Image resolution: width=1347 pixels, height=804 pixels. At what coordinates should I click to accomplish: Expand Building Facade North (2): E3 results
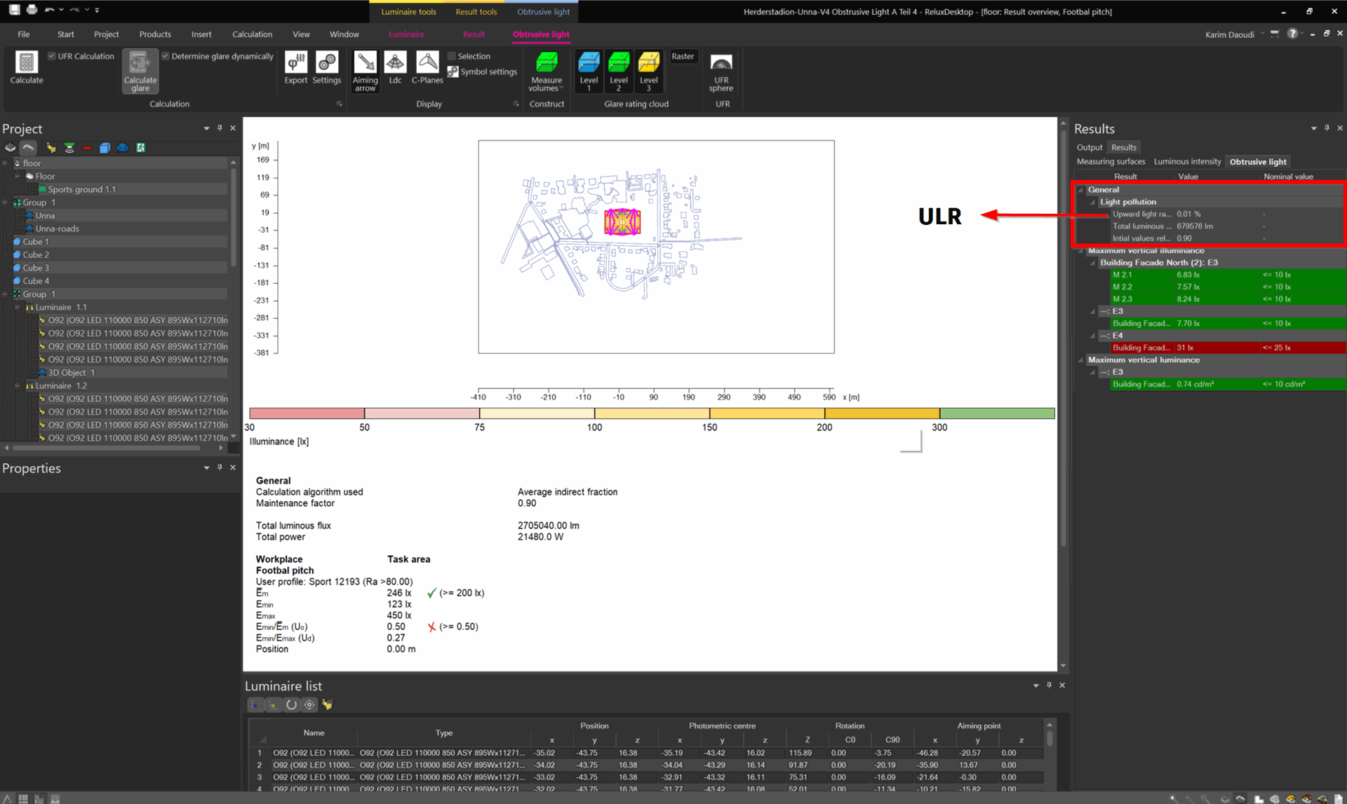click(1092, 263)
